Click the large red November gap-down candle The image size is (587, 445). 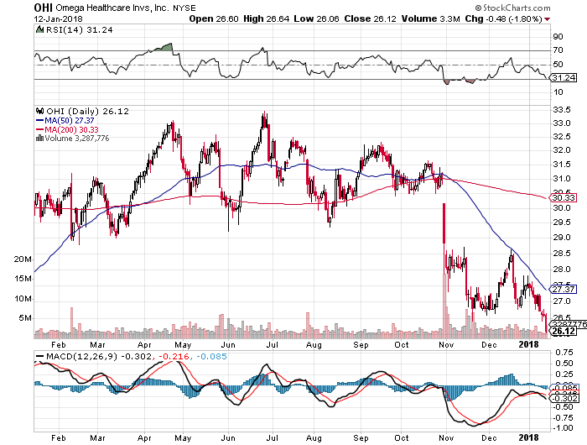[x=444, y=223]
